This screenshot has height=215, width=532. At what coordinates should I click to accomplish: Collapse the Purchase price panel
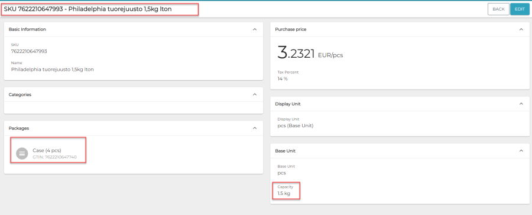click(x=521, y=29)
